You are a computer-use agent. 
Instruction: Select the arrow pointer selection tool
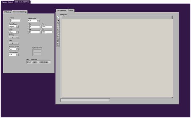[58, 20]
